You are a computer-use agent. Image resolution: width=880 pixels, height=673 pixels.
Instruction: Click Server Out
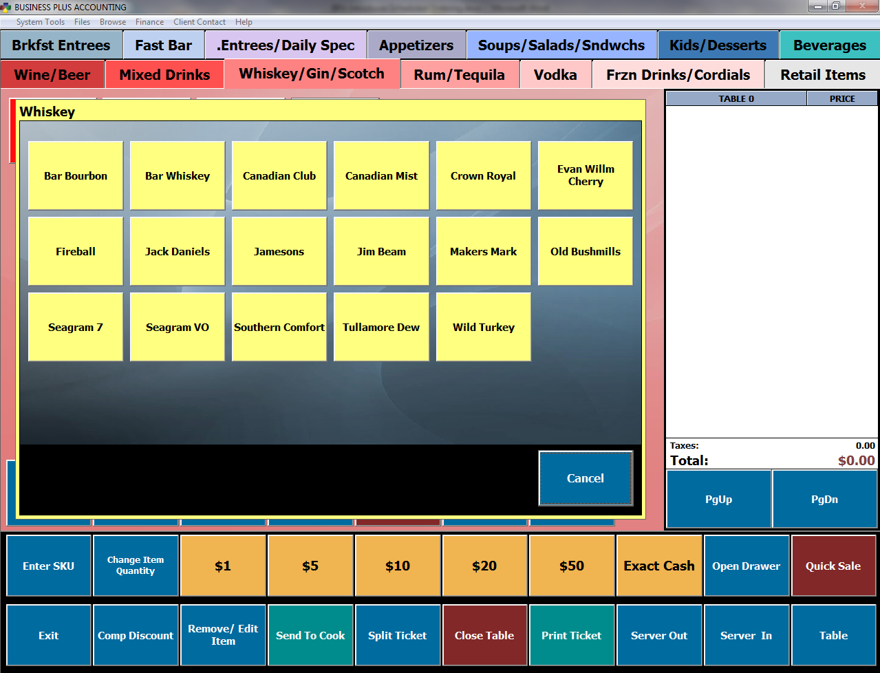pos(659,635)
